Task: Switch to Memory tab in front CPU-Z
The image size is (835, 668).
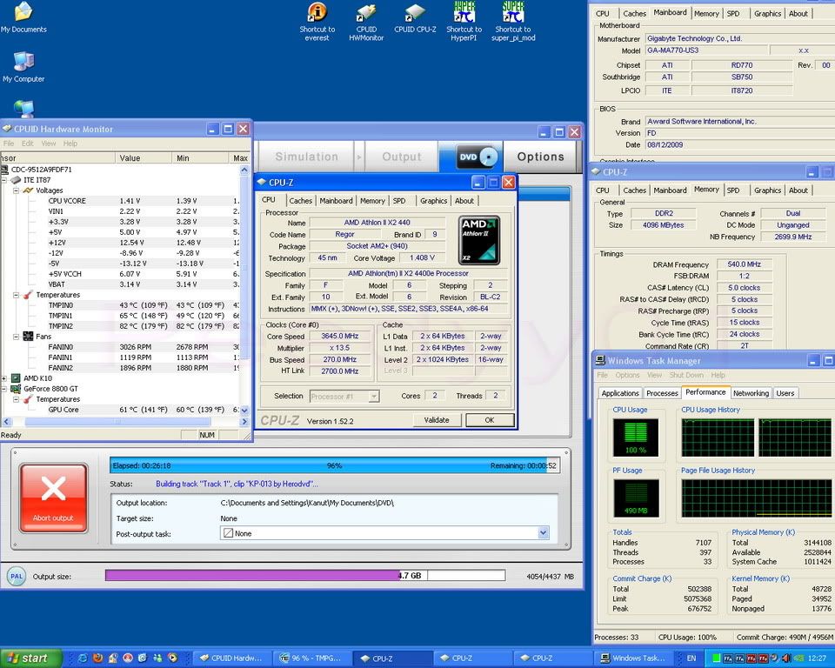Action: [x=372, y=201]
